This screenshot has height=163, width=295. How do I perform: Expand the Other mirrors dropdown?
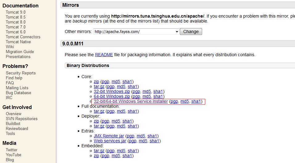click(136, 31)
